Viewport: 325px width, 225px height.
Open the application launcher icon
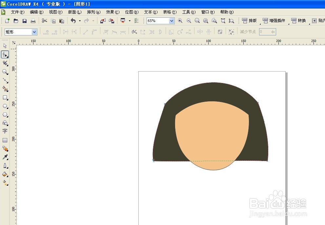(x=123, y=21)
